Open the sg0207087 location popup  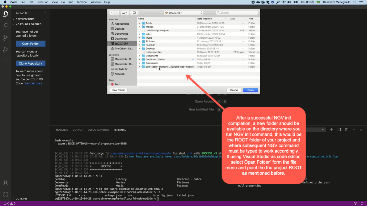[183, 13]
